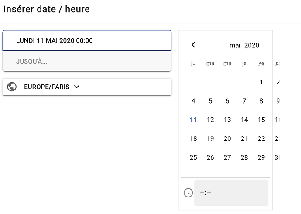The height and width of the screenshot is (214, 301).
Task: Select day 4 in the calendar
Action: (x=193, y=101)
